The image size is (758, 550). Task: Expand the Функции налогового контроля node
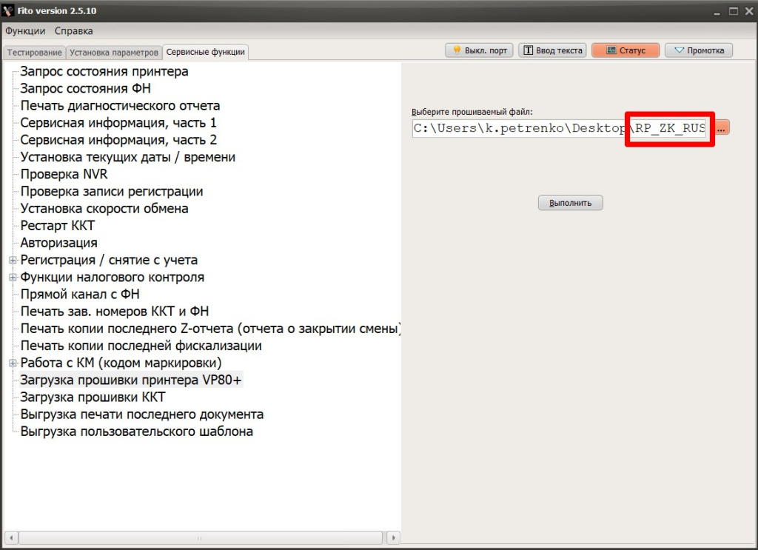point(13,278)
